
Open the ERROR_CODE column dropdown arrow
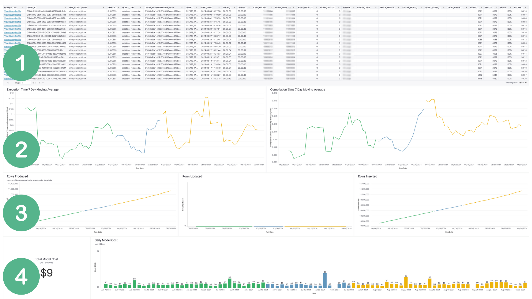[x=376, y=7]
